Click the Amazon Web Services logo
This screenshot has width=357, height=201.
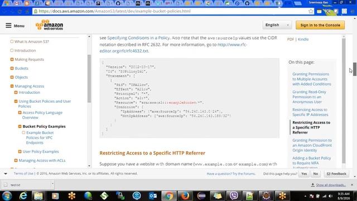pyautogui.click(x=50, y=25)
